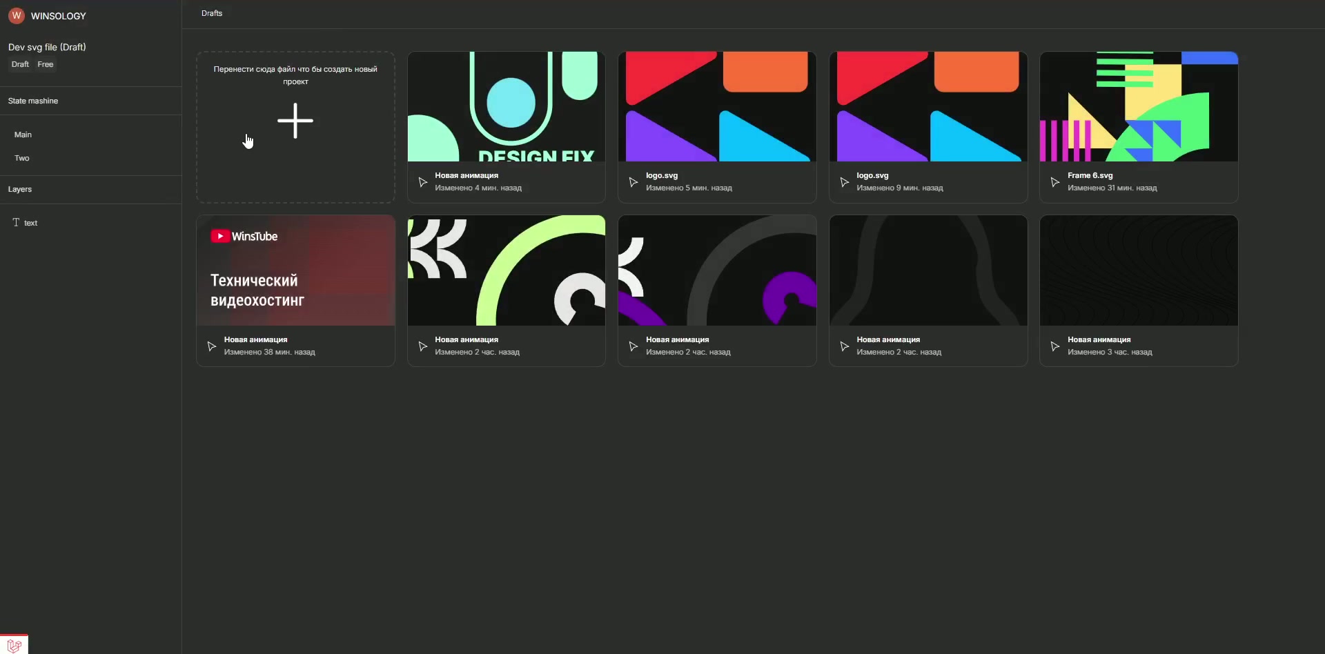Click the drop-file text to create new project

coord(295,75)
